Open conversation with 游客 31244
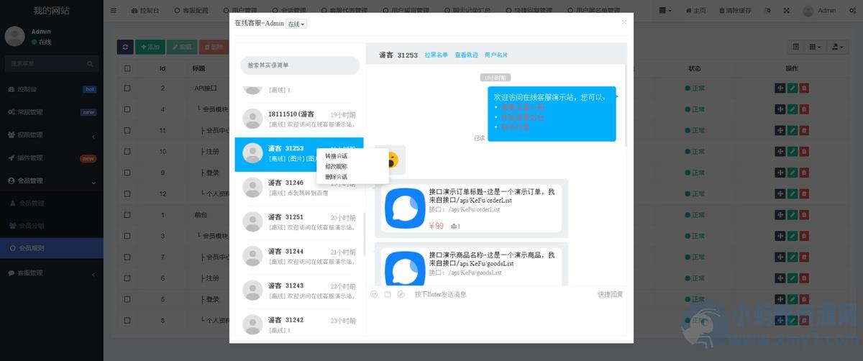The height and width of the screenshot is (361, 863). click(299, 257)
